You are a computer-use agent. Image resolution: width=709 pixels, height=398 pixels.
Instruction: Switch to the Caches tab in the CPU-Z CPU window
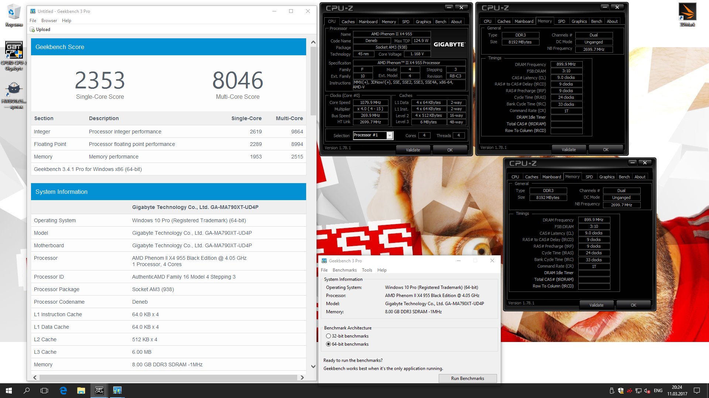(348, 22)
